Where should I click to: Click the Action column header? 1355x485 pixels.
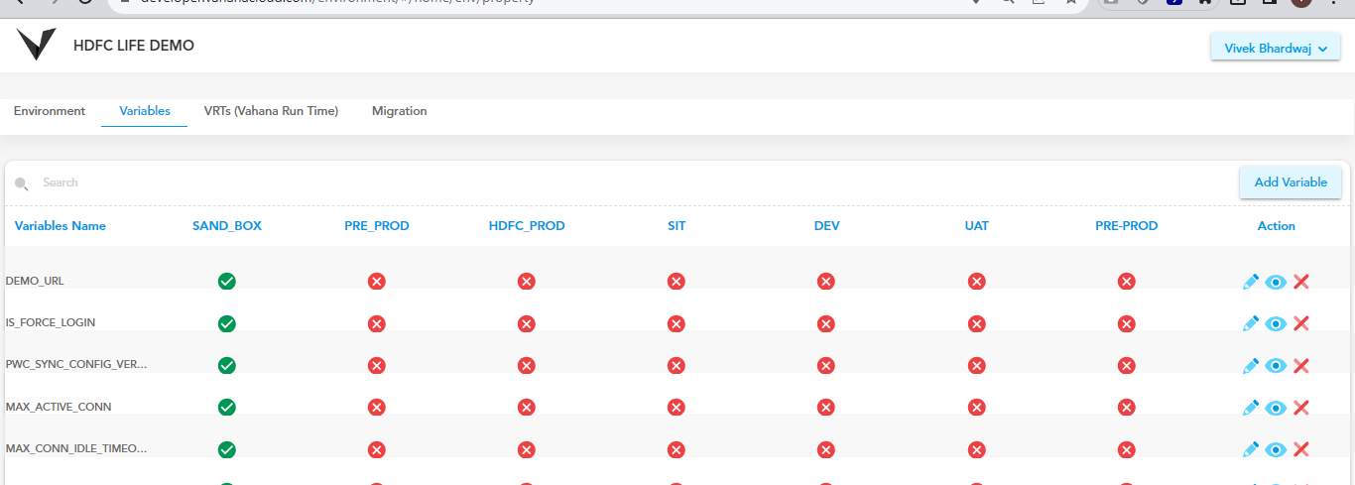[x=1277, y=226]
